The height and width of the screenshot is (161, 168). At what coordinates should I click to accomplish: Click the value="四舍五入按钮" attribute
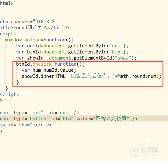pyautogui.click(x=103, y=119)
